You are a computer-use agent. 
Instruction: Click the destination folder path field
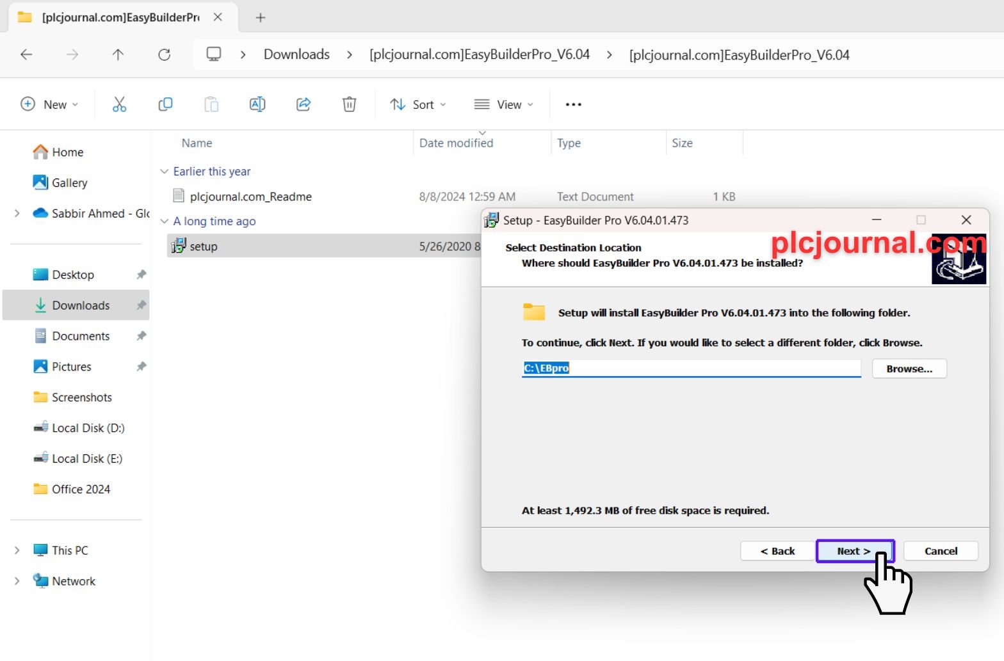pyautogui.click(x=690, y=369)
